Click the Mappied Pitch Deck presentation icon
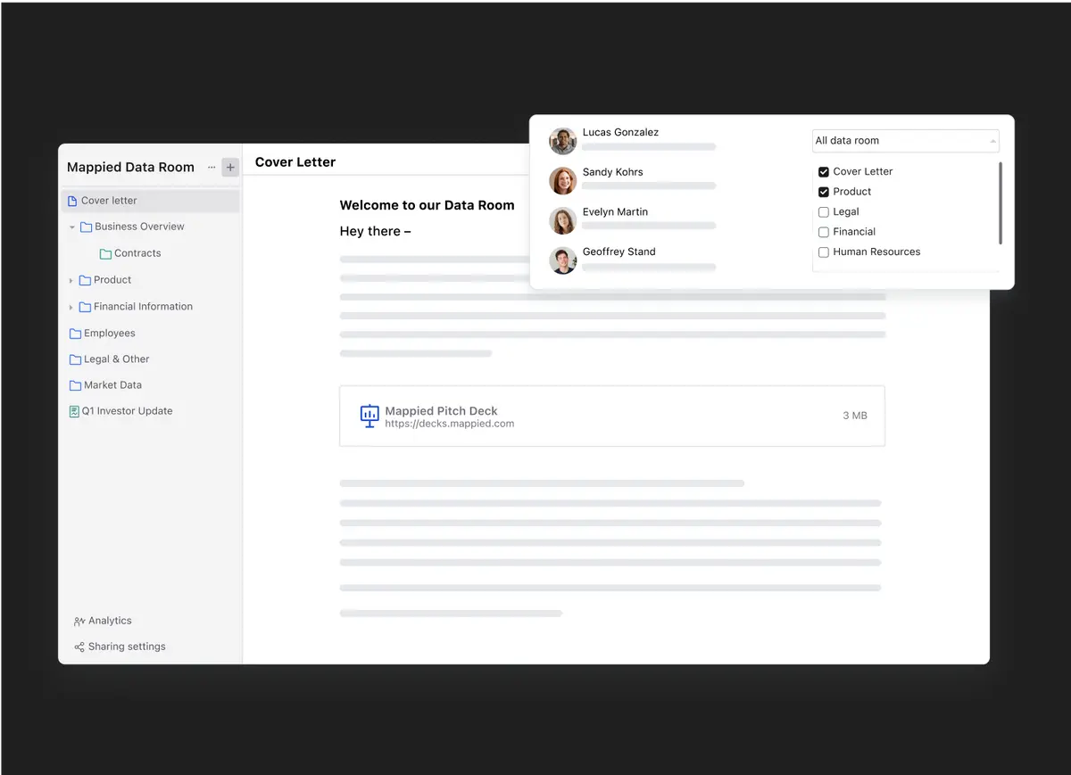 click(x=369, y=416)
